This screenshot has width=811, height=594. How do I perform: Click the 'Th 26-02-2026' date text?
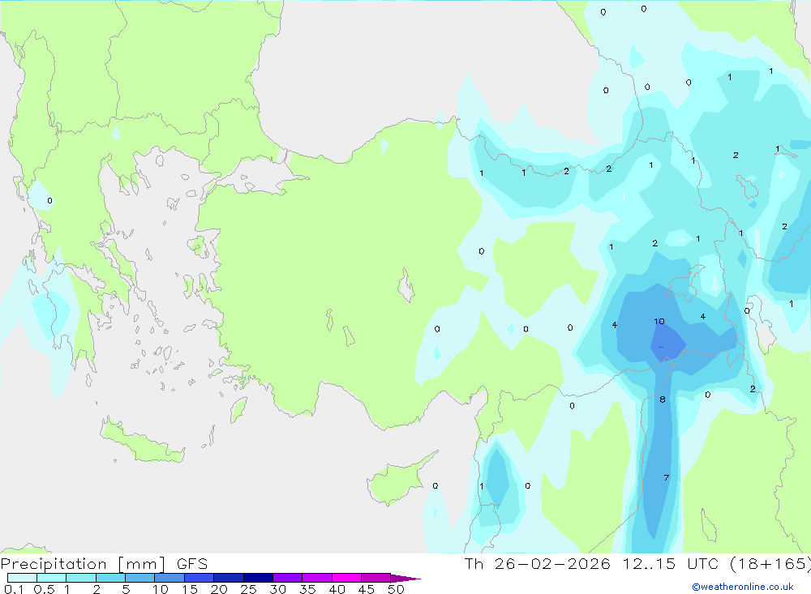click(x=537, y=564)
